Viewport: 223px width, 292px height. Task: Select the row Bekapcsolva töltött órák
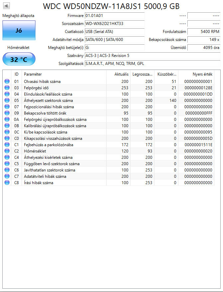point(109,113)
